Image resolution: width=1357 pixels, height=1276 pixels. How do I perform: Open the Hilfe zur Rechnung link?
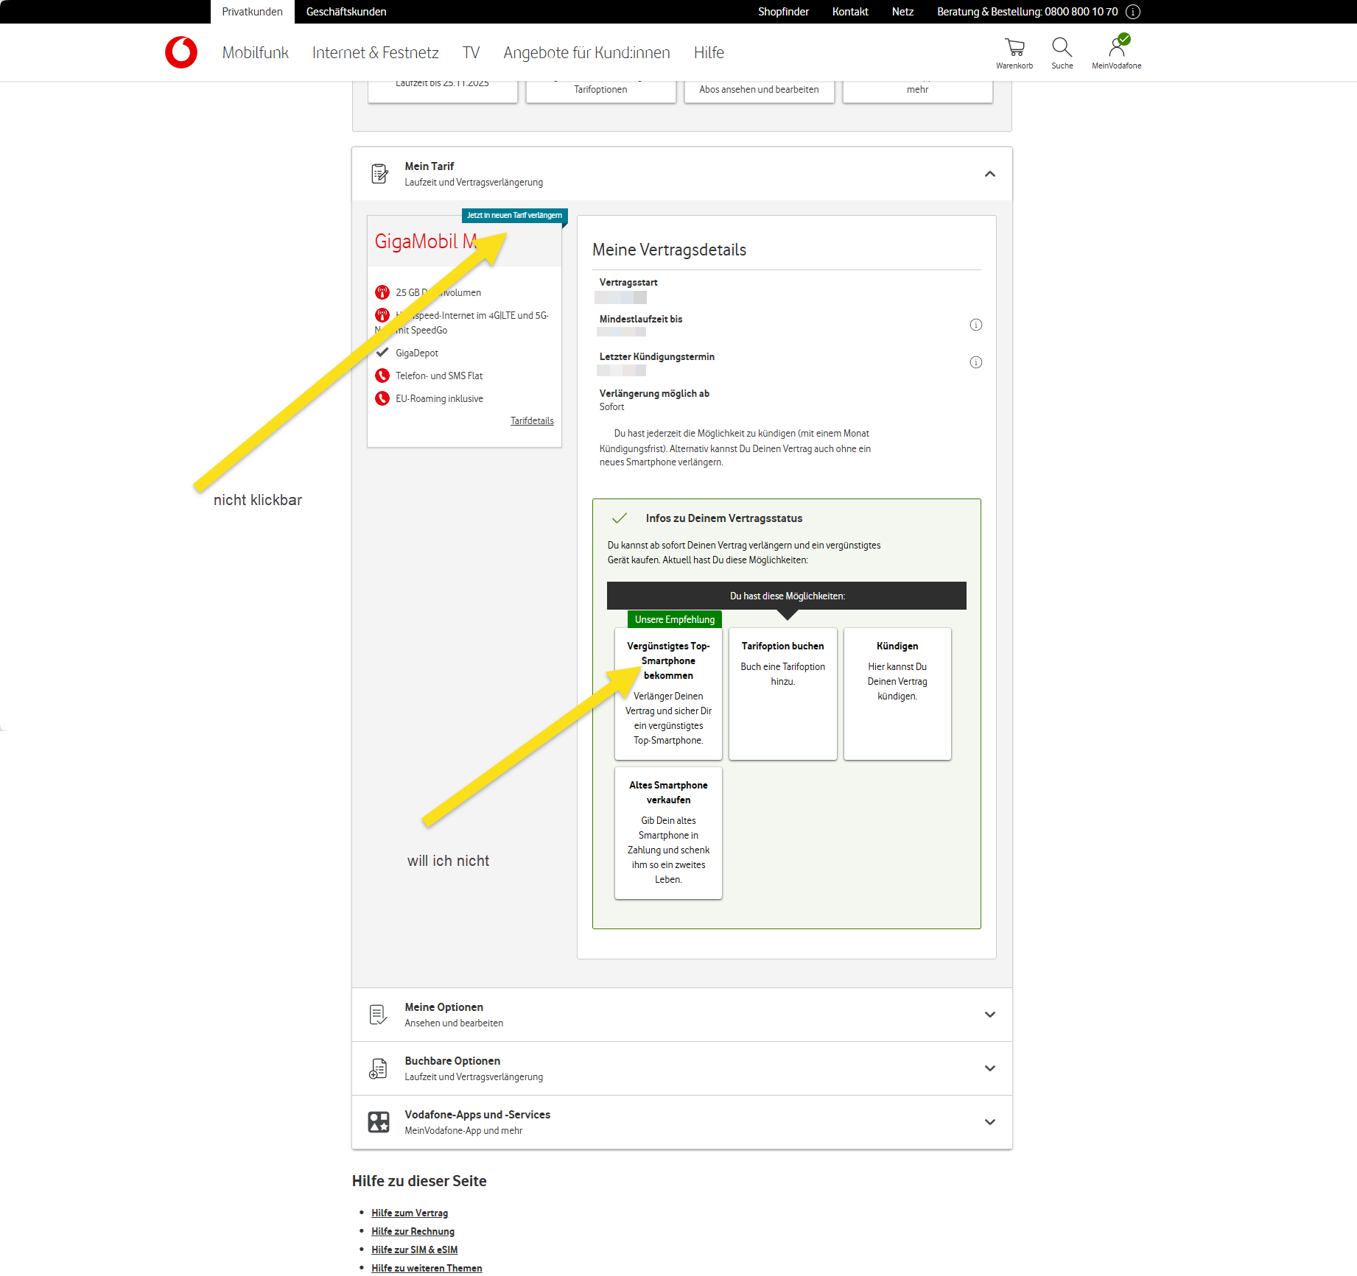click(413, 1231)
